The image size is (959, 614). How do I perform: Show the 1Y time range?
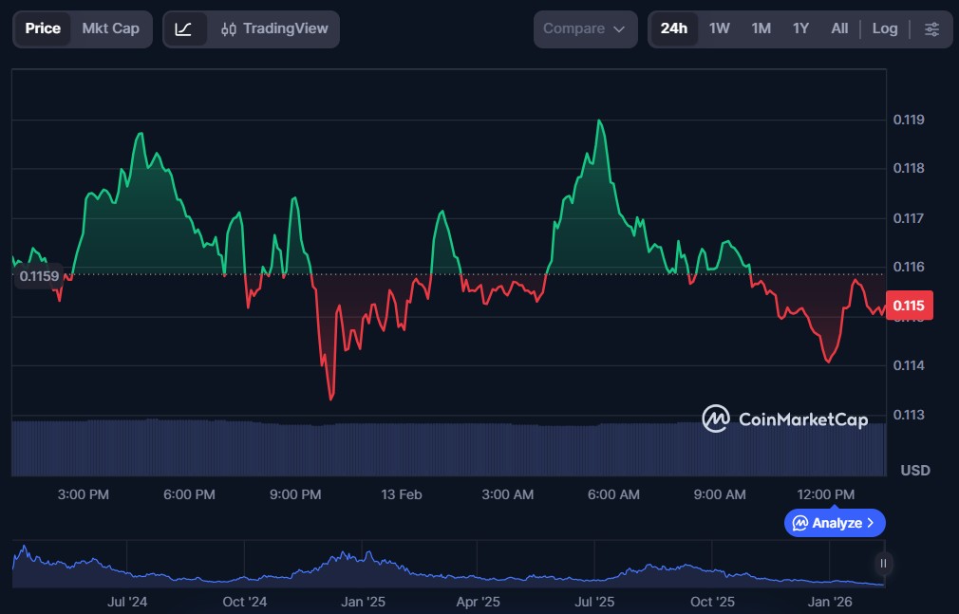click(800, 28)
